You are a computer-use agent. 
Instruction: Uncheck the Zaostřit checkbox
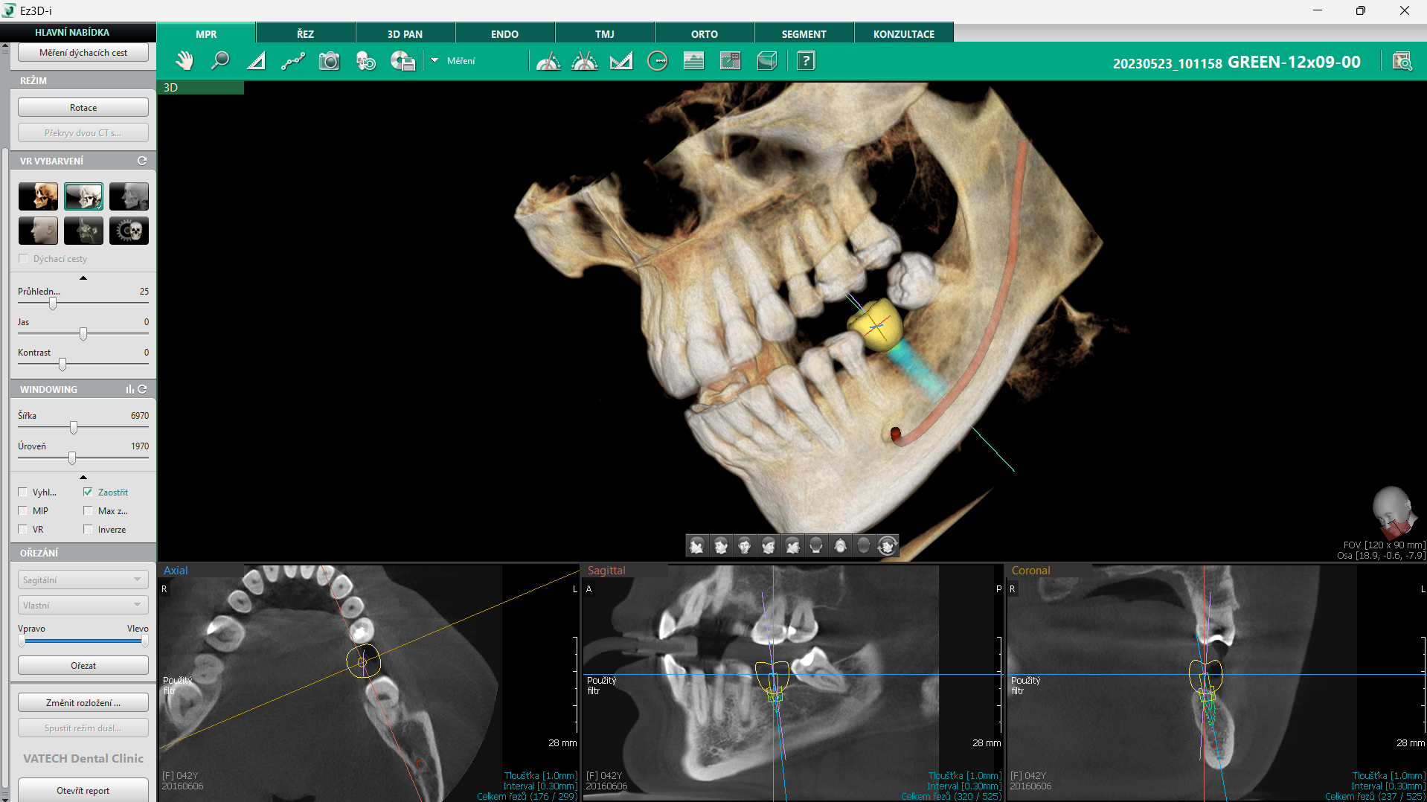(x=88, y=493)
